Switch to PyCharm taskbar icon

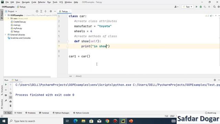(123, 121)
